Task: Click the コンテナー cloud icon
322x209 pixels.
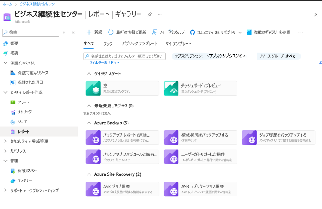Action: tap(13, 181)
